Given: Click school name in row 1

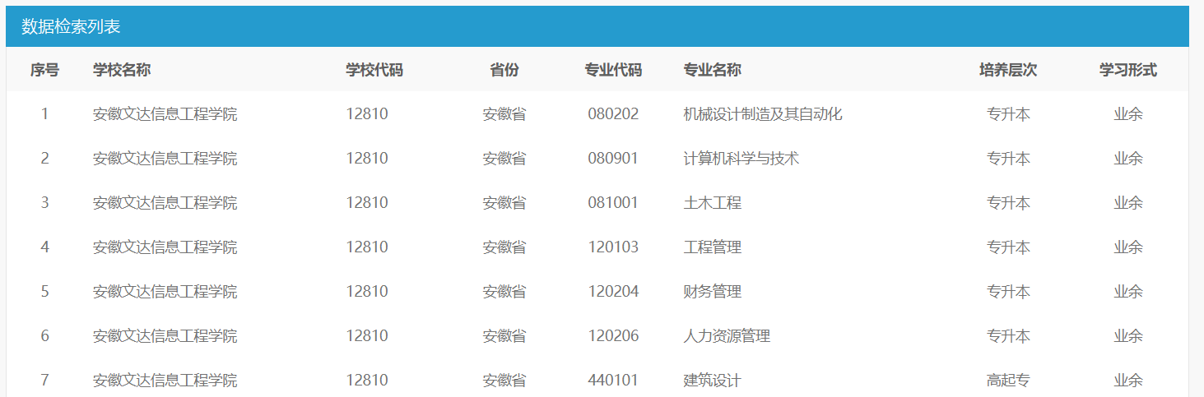Looking at the screenshot, I should pyautogui.click(x=165, y=114).
